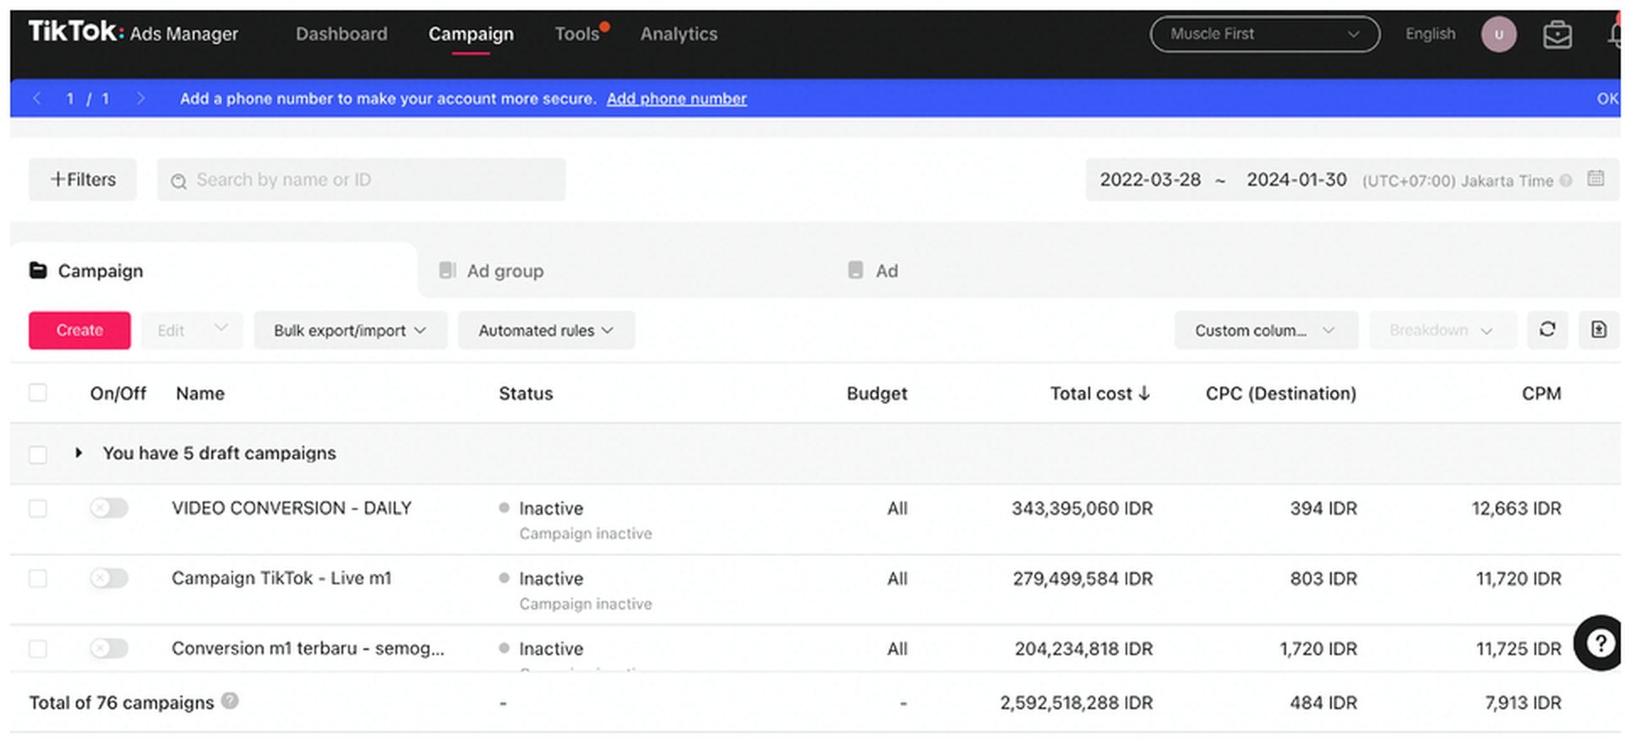Turn on Campaign TikTok - Live m1

(109, 577)
